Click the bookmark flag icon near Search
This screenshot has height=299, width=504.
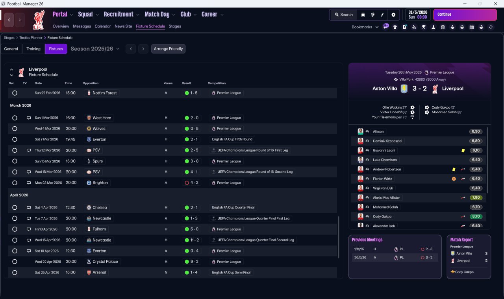[363, 15]
